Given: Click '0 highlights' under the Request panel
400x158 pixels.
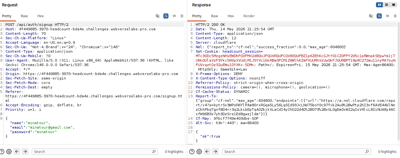Looking at the screenshot, I should point(174,152).
